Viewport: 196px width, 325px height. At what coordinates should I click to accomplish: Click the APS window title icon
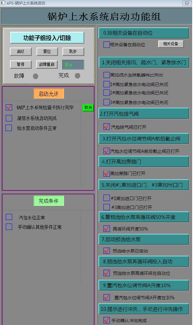(3, 3)
